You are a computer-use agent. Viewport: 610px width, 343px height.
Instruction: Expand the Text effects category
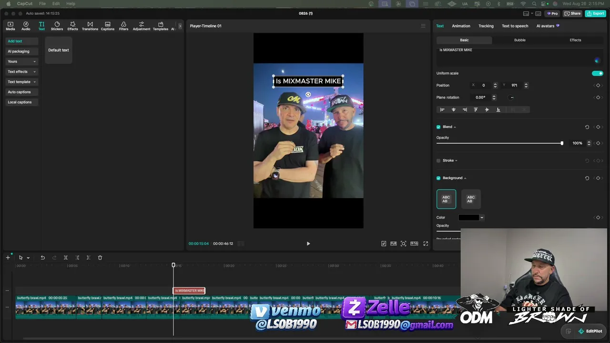34,72
